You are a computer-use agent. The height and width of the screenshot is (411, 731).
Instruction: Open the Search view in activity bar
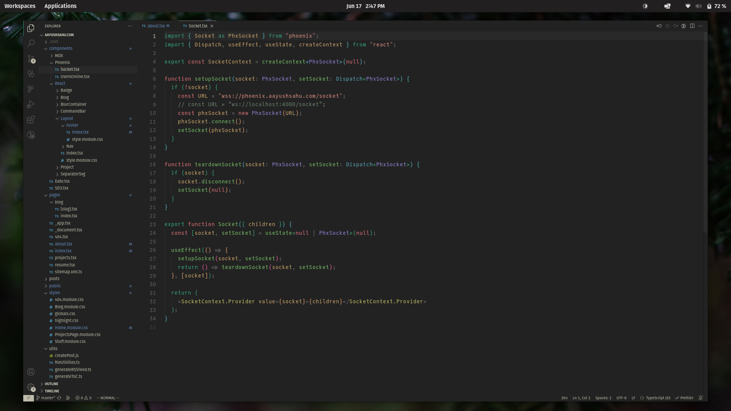31,43
